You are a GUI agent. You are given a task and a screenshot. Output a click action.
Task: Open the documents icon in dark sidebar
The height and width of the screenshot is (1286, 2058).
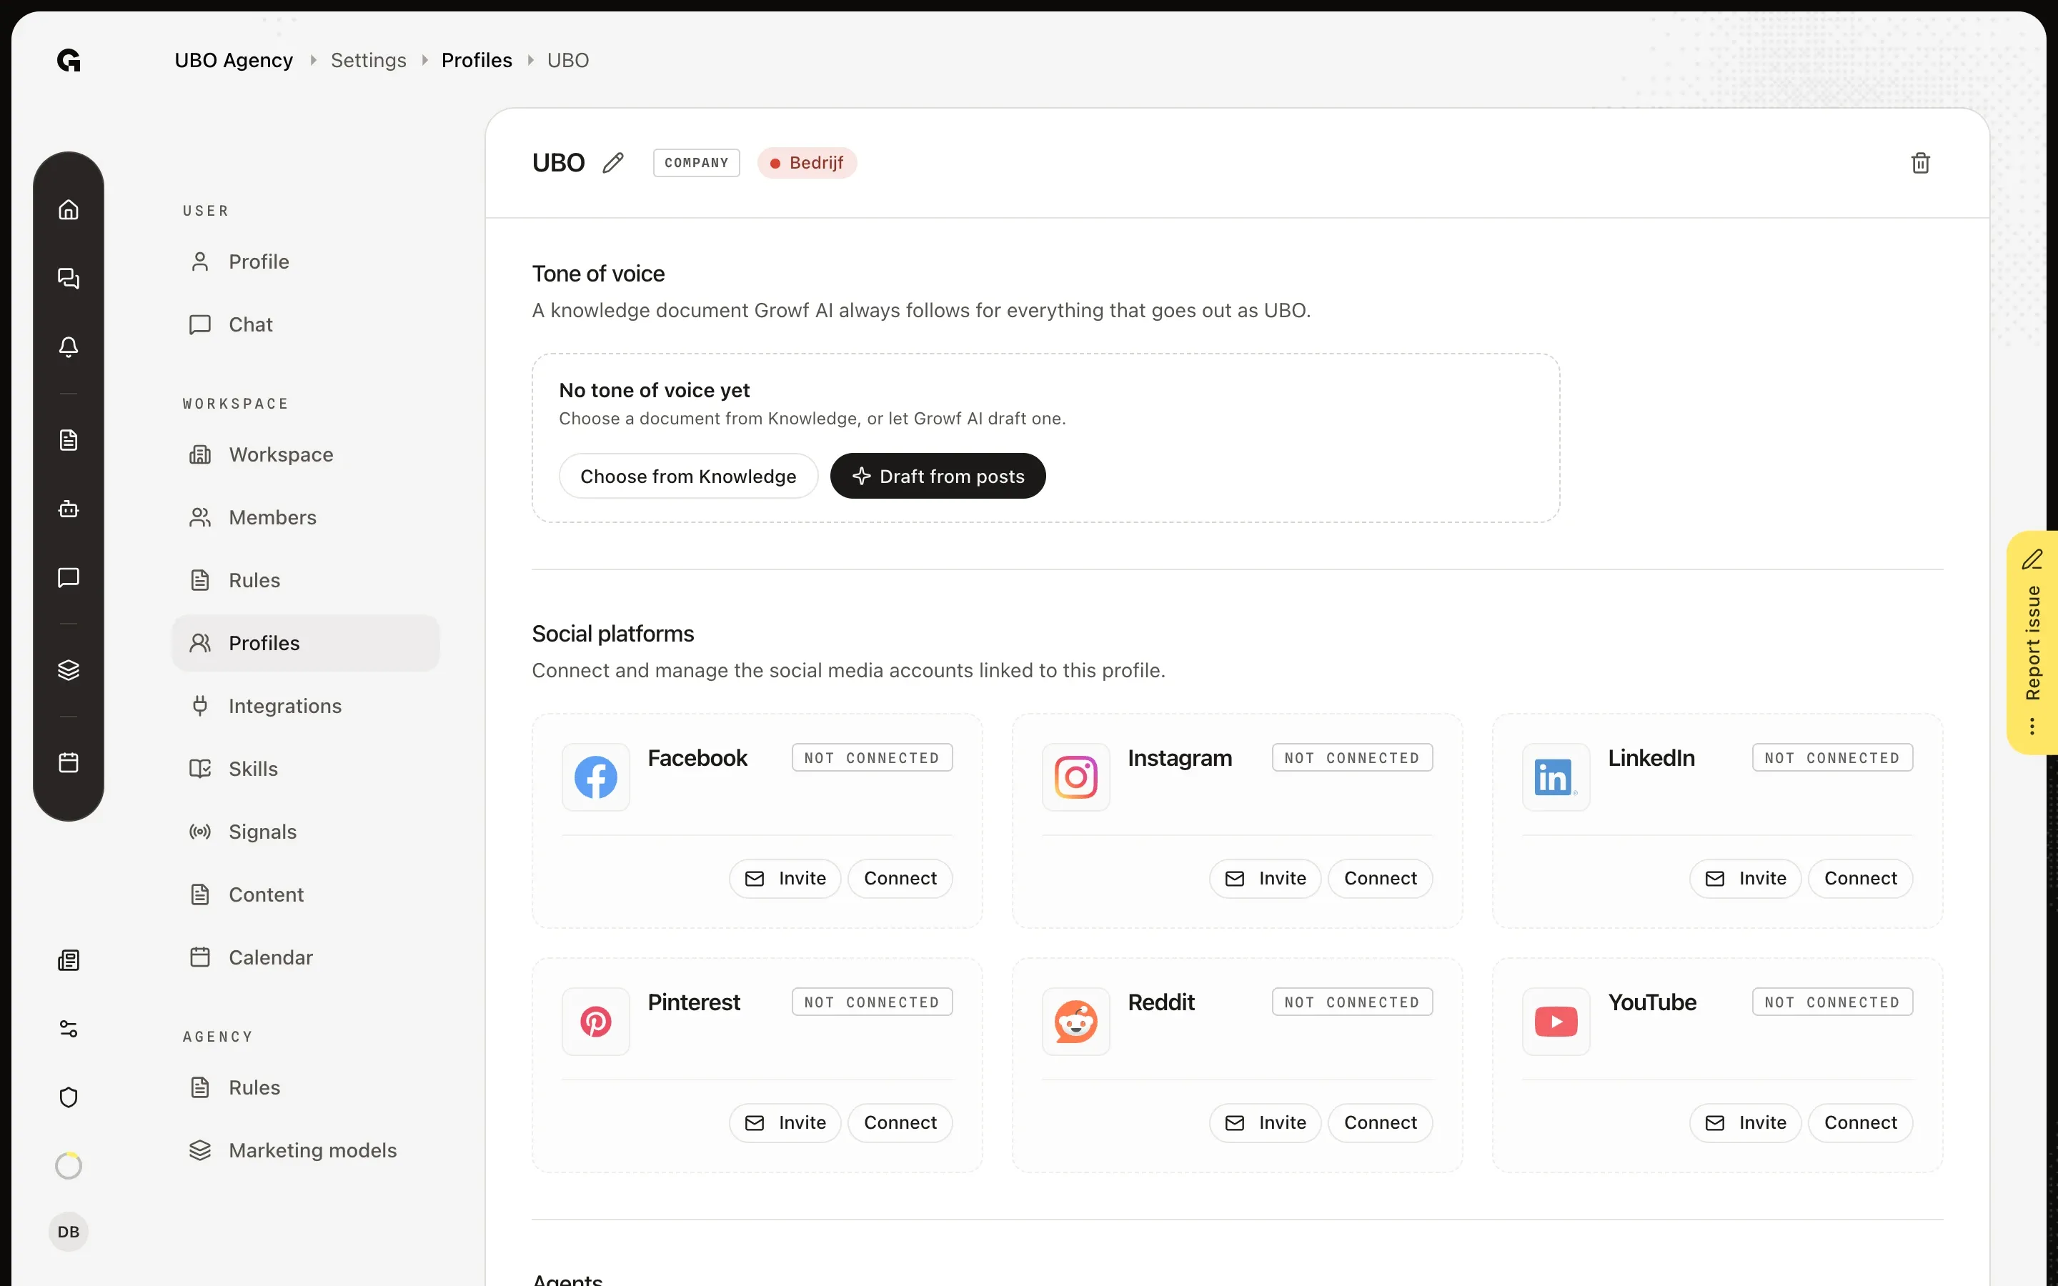tap(68, 439)
